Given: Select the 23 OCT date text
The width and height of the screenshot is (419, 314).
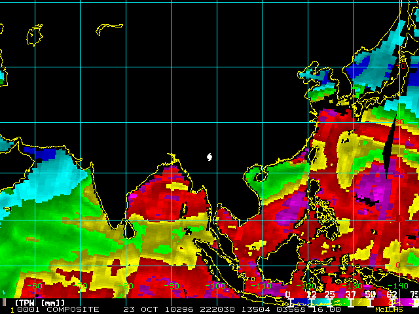Looking at the screenshot, I should click(136, 309).
